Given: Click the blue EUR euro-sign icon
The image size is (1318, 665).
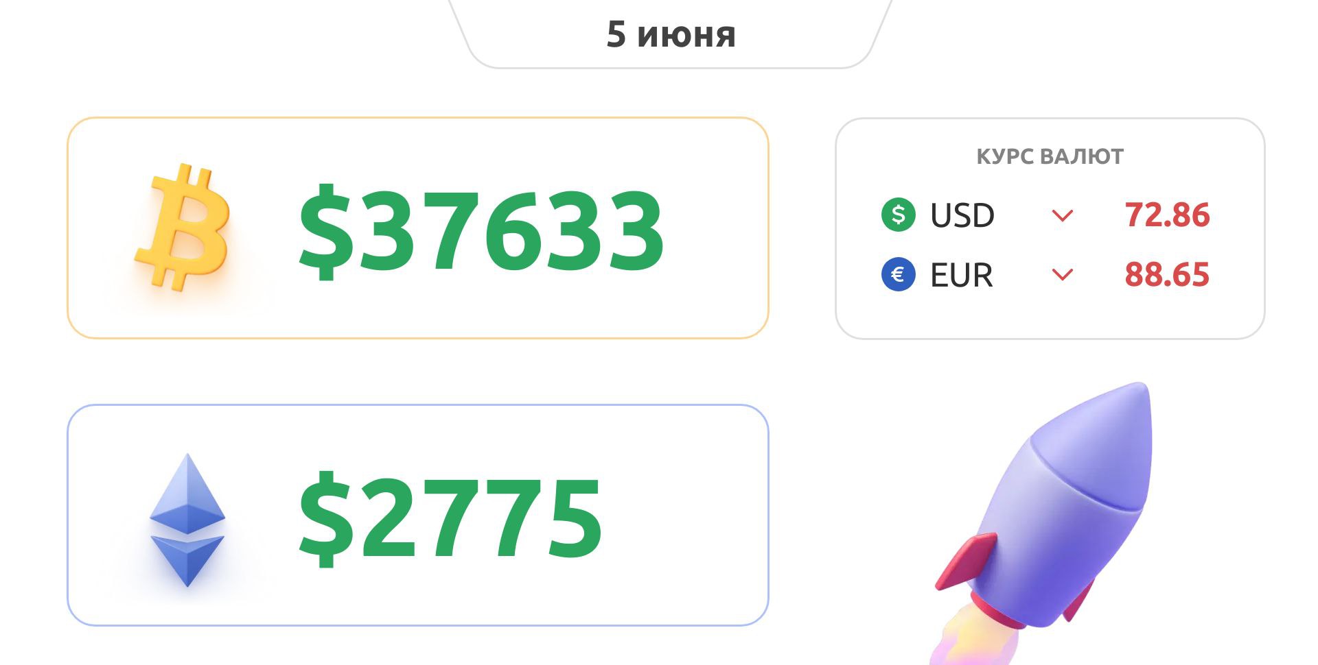Looking at the screenshot, I should click(898, 275).
